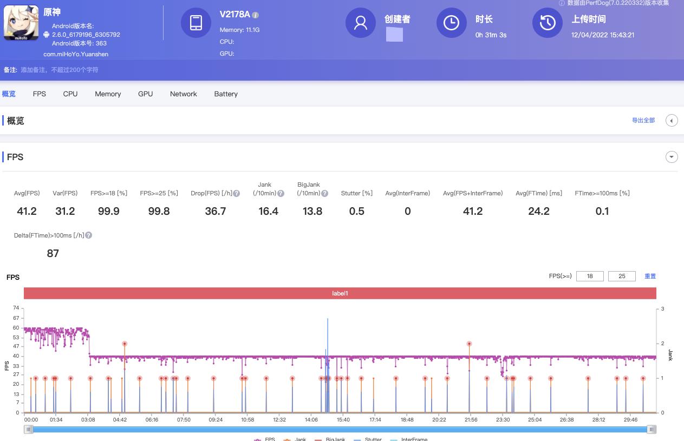Click the upload time history icon
This screenshot has width=684, height=441.
[548, 23]
